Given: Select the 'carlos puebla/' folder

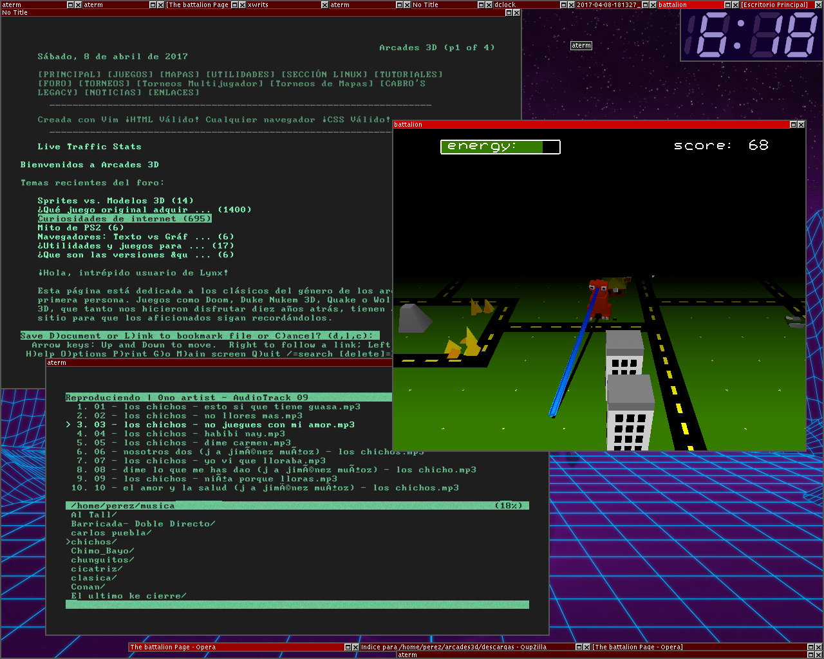Looking at the screenshot, I should pyautogui.click(x=111, y=533).
